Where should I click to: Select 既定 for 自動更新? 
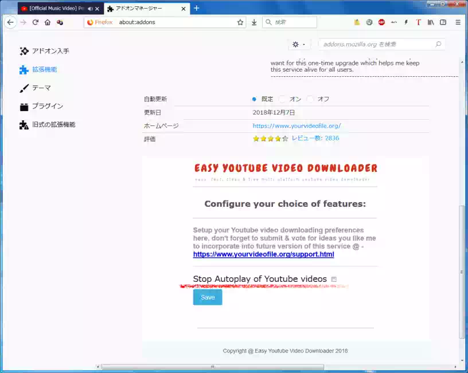[254, 99]
